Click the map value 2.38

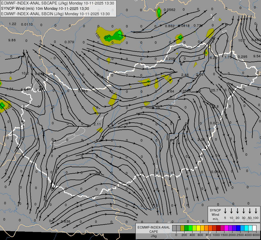click(x=201, y=139)
